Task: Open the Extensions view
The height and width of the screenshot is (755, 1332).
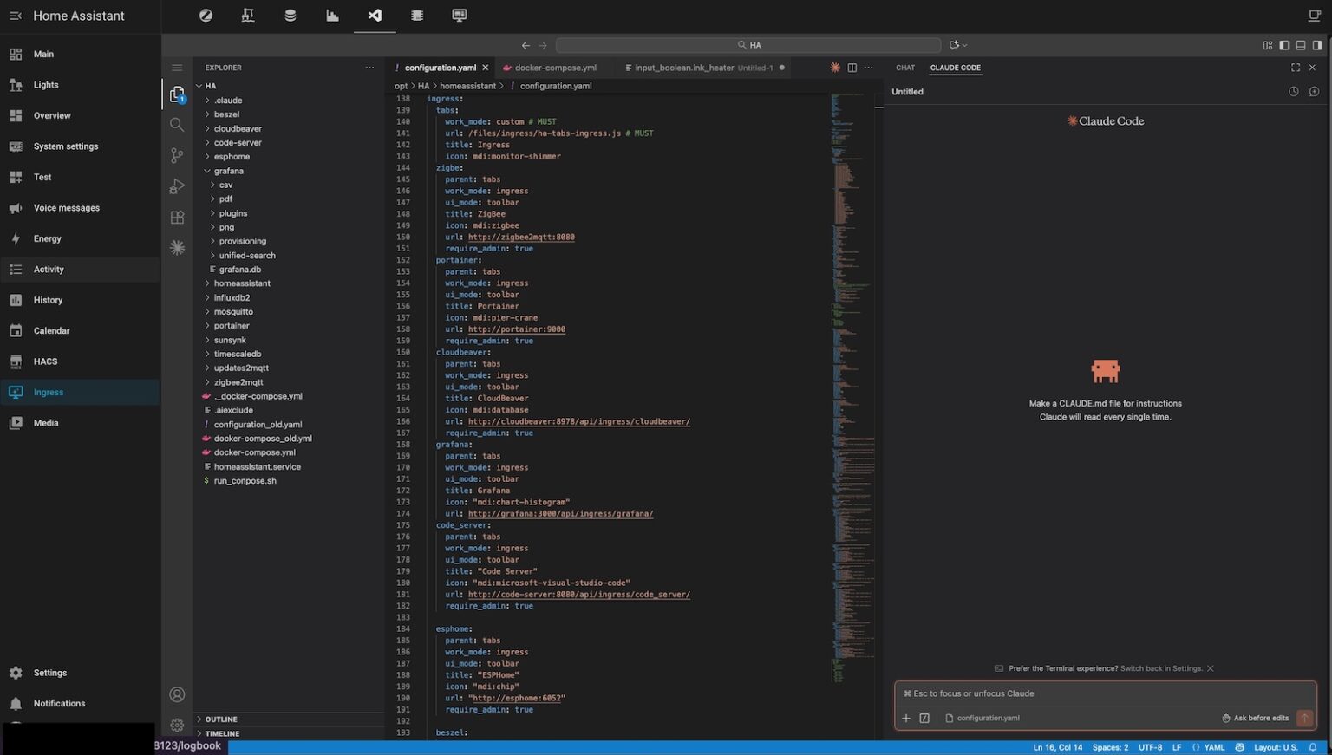Action: pyautogui.click(x=177, y=218)
